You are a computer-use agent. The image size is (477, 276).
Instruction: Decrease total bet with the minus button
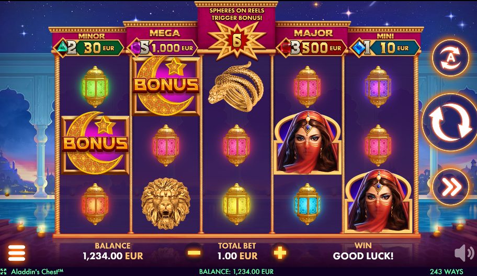(194, 252)
